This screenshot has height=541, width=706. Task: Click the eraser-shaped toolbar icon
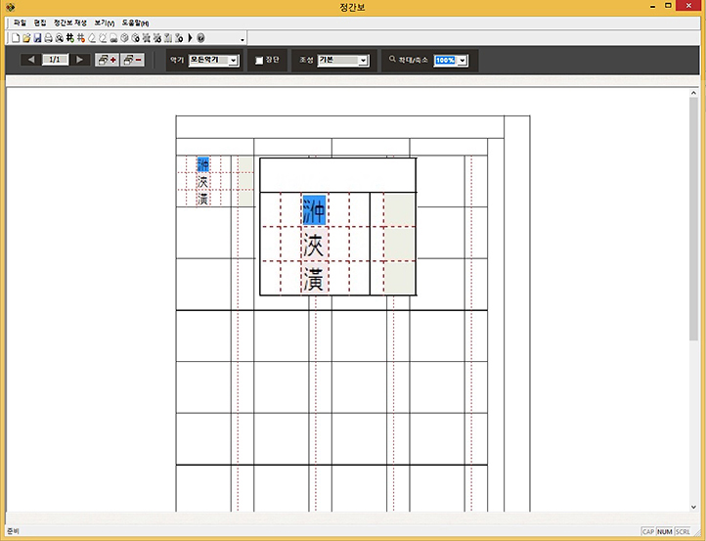click(92, 38)
